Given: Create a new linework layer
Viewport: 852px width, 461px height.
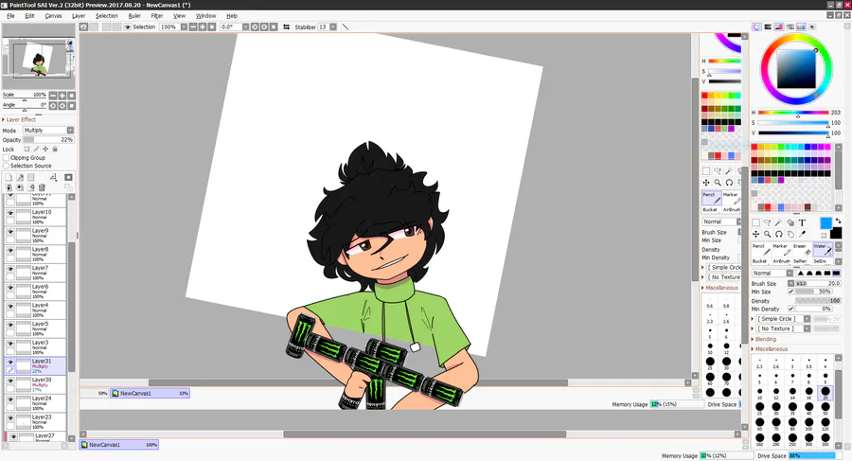Looking at the screenshot, I should pyautogui.click(x=20, y=177).
